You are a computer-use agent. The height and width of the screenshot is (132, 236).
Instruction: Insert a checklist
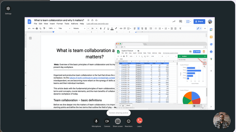tap(156, 28)
